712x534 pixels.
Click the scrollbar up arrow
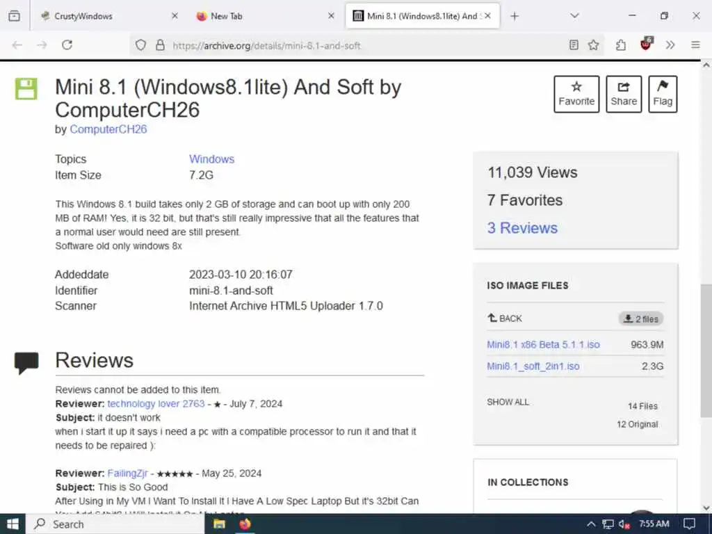[706, 65]
